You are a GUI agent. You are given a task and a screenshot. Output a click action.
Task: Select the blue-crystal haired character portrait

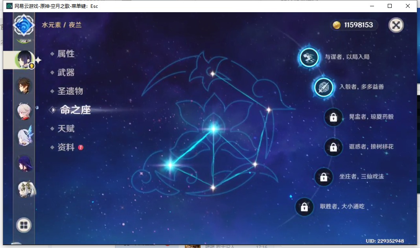tap(25, 136)
